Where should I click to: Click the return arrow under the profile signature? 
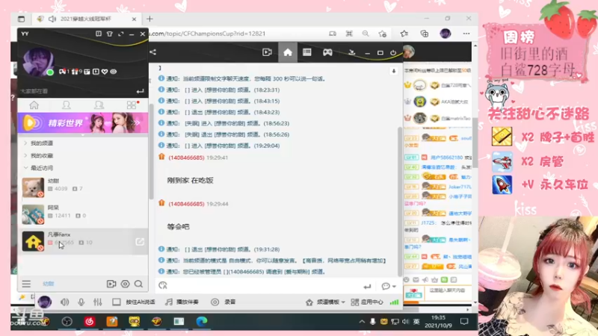(140, 91)
